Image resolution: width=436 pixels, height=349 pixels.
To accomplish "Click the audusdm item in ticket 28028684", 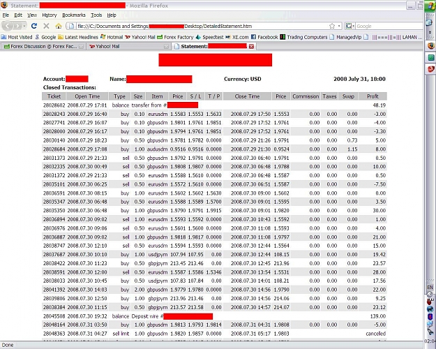I will pos(158,149).
